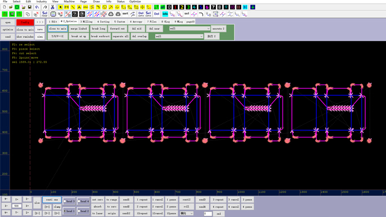The image size is (386, 217).
Task: Click the Save floppy disk icon
Action: pos(29,7)
